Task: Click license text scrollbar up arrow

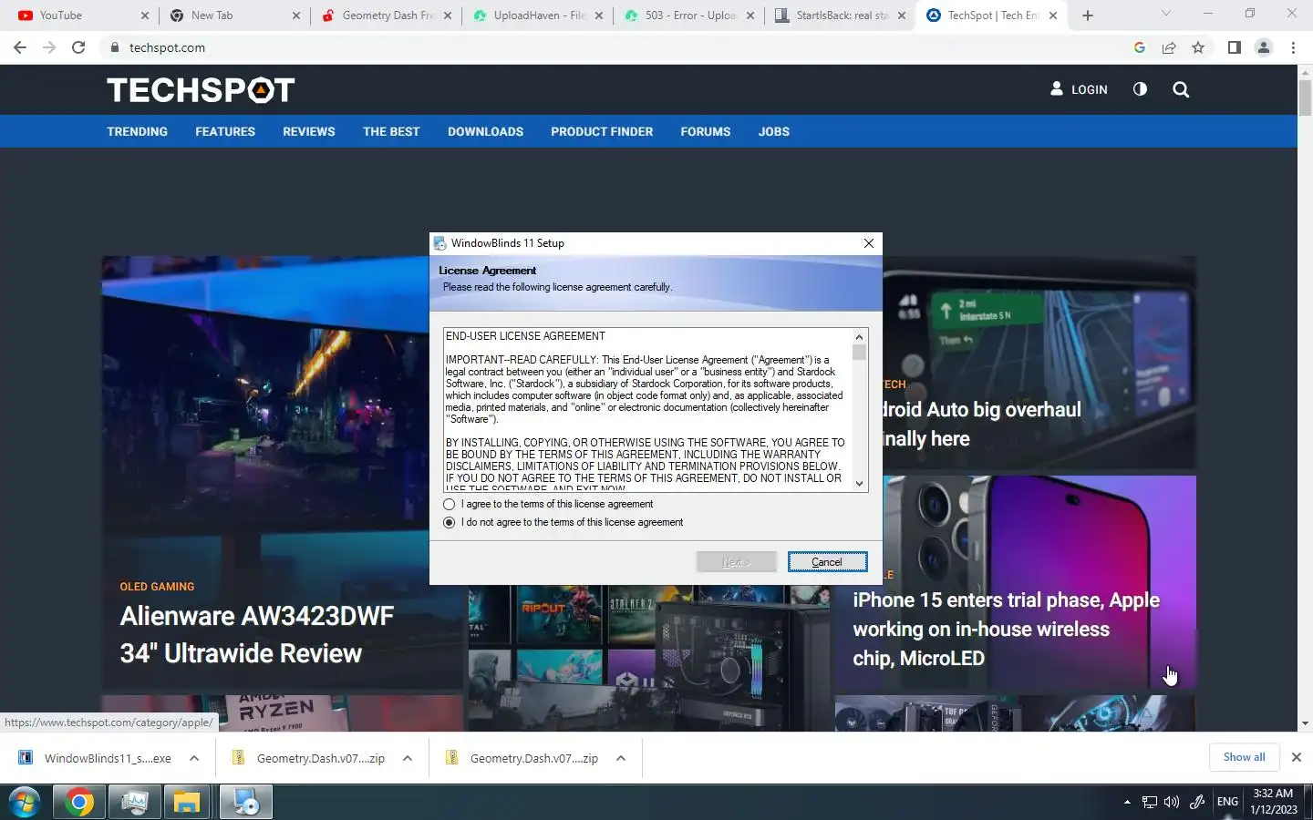Action: click(x=859, y=336)
